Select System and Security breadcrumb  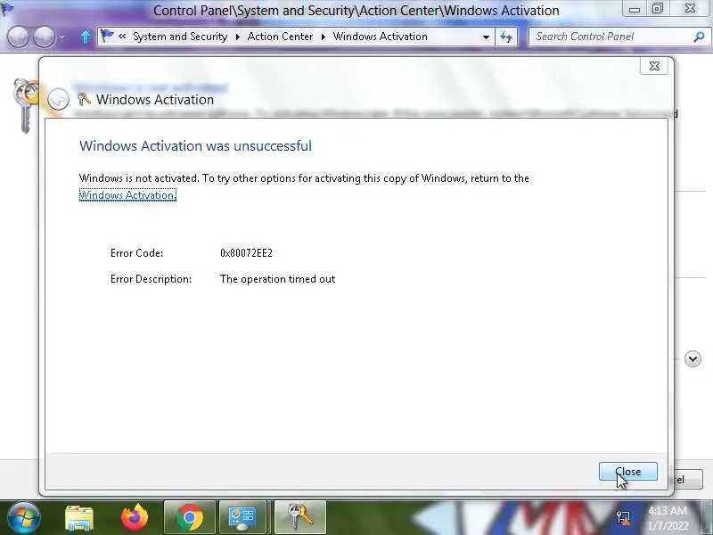[x=180, y=37]
